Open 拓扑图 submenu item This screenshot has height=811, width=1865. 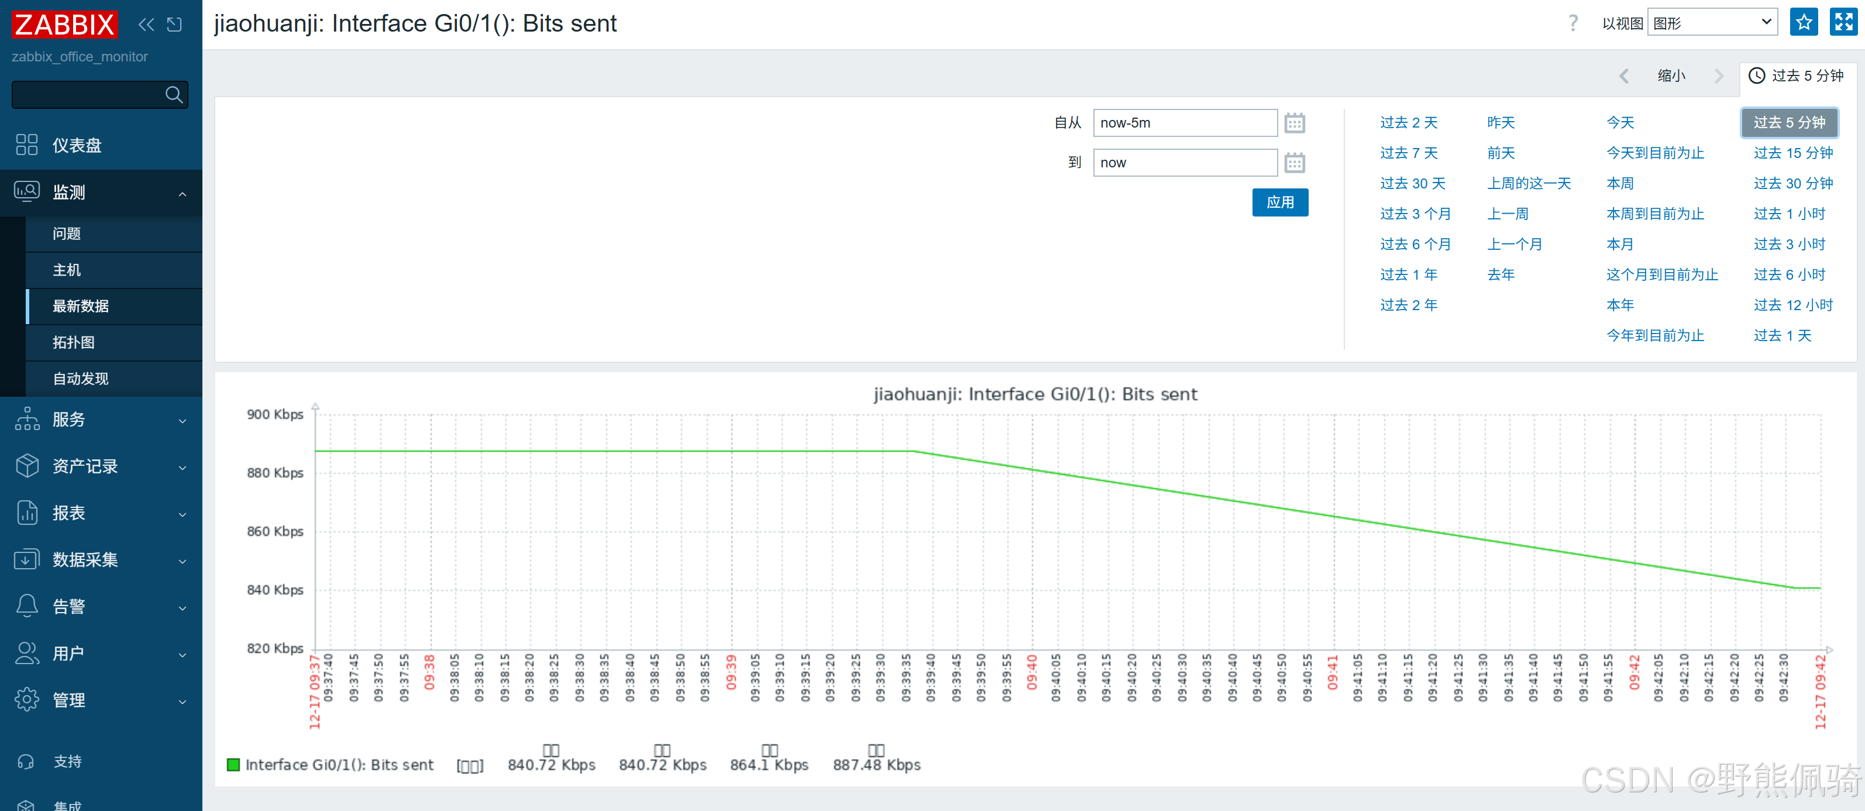[x=73, y=342]
